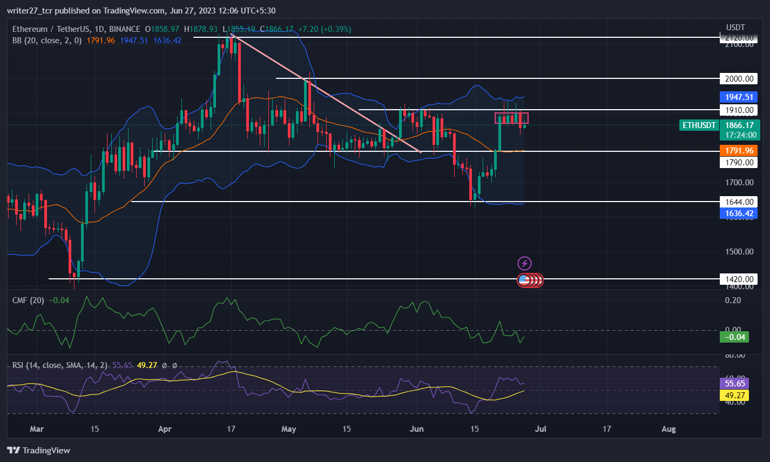Viewport: 770px width, 462px height.
Task: Click the 0.20 value on the CMF axis
Action: (733, 300)
